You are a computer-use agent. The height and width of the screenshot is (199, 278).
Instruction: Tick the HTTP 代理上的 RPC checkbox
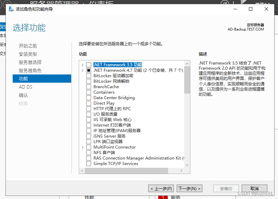tap(89, 109)
